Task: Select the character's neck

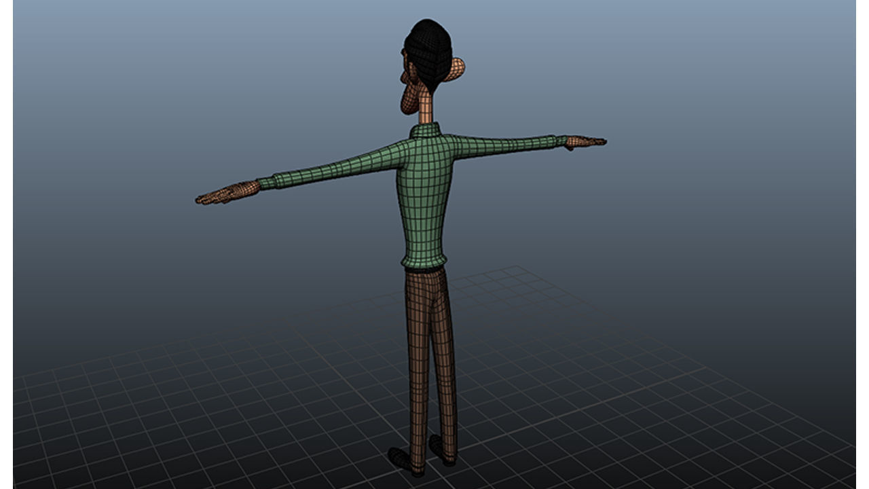Action: (425, 109)
